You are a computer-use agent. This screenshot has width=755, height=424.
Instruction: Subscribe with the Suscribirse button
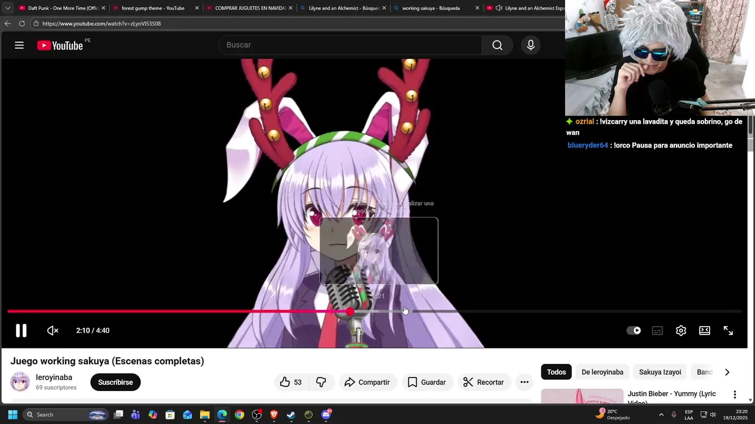tap(116, 382)
